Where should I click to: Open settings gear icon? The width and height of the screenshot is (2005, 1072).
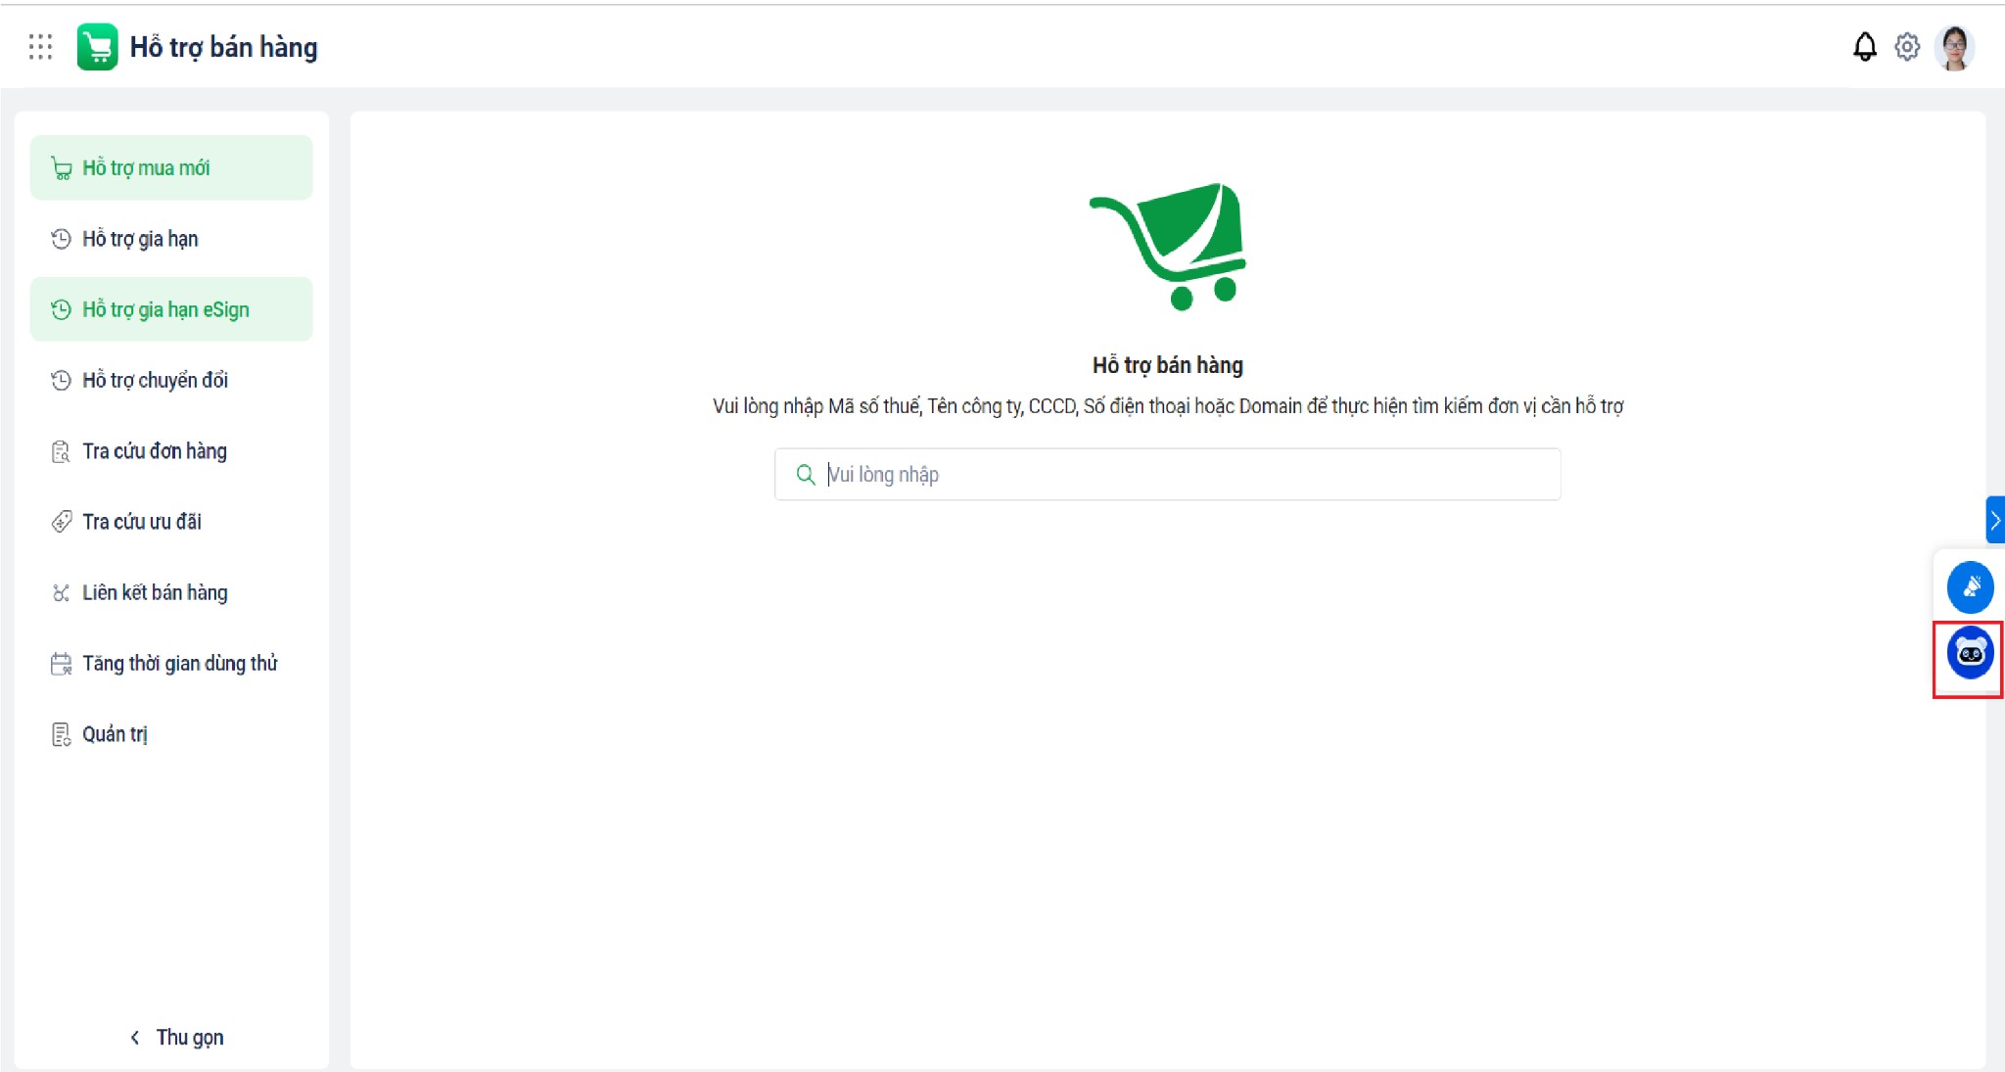(1906, 47)
